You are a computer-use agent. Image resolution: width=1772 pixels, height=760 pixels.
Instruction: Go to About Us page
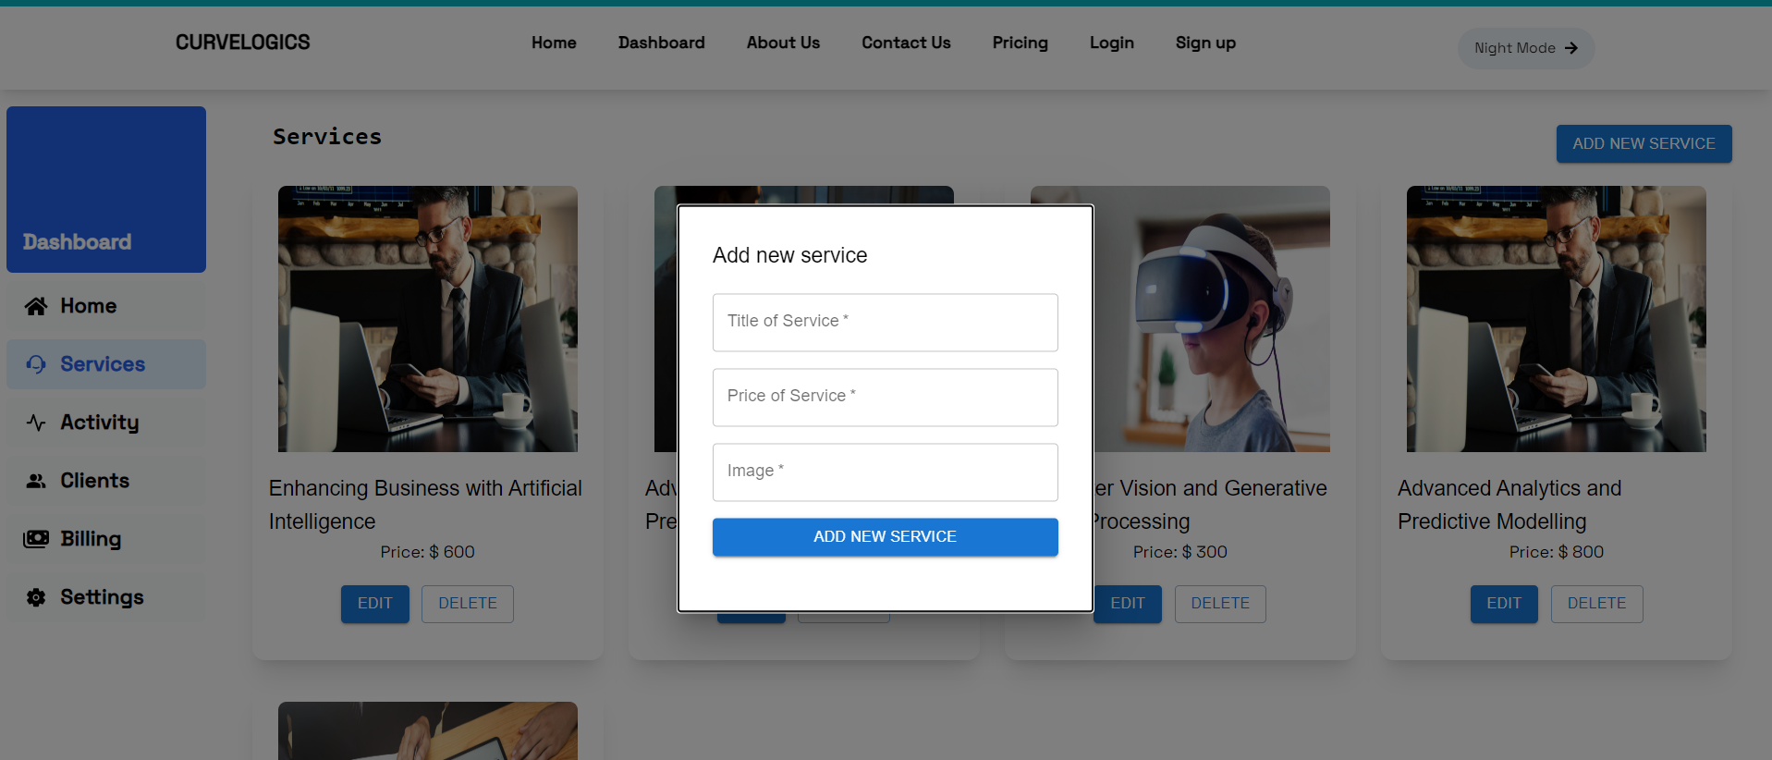point(783,43)
